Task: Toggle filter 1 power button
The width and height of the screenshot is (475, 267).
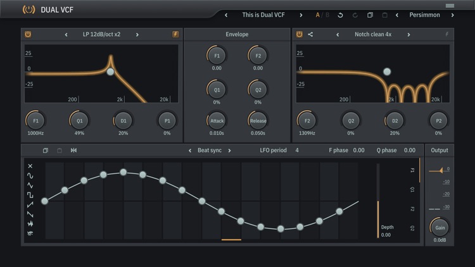Action: pos(28,34)
